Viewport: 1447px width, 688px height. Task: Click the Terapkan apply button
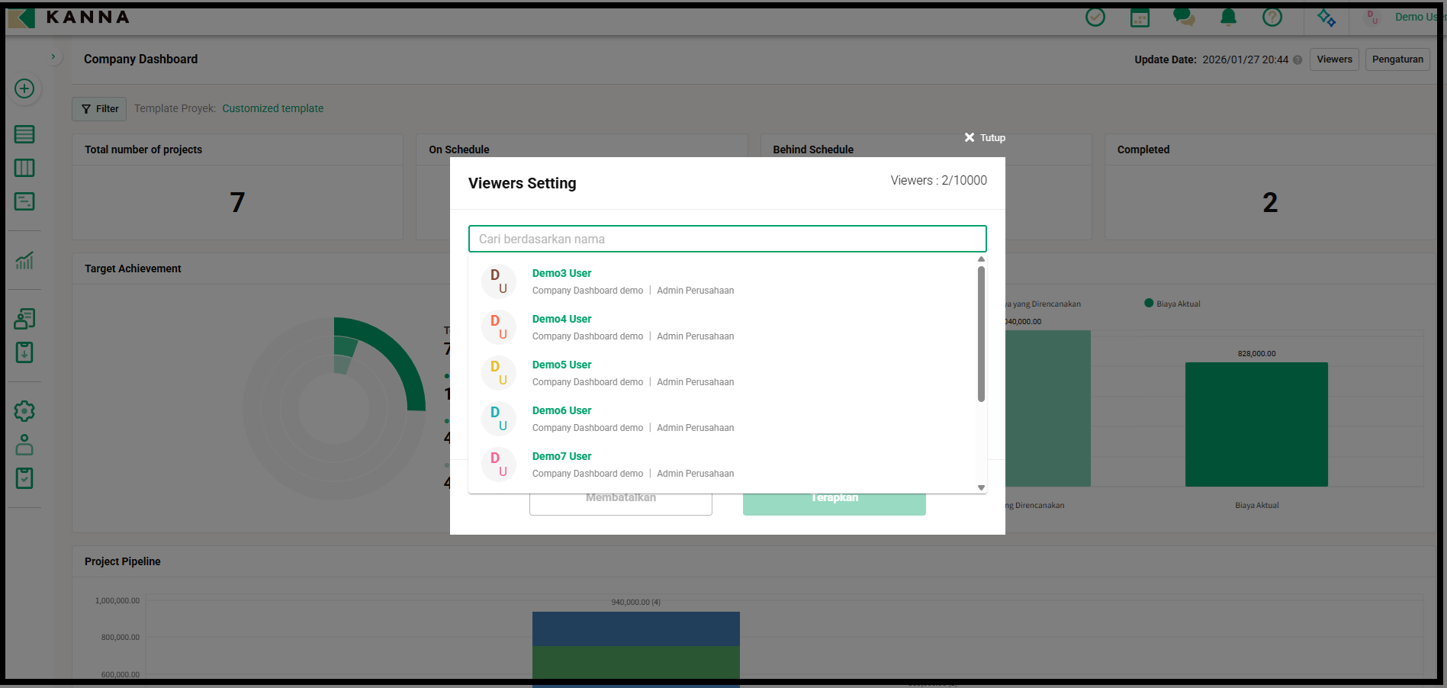pyautogui.click(x=834, y=503)
